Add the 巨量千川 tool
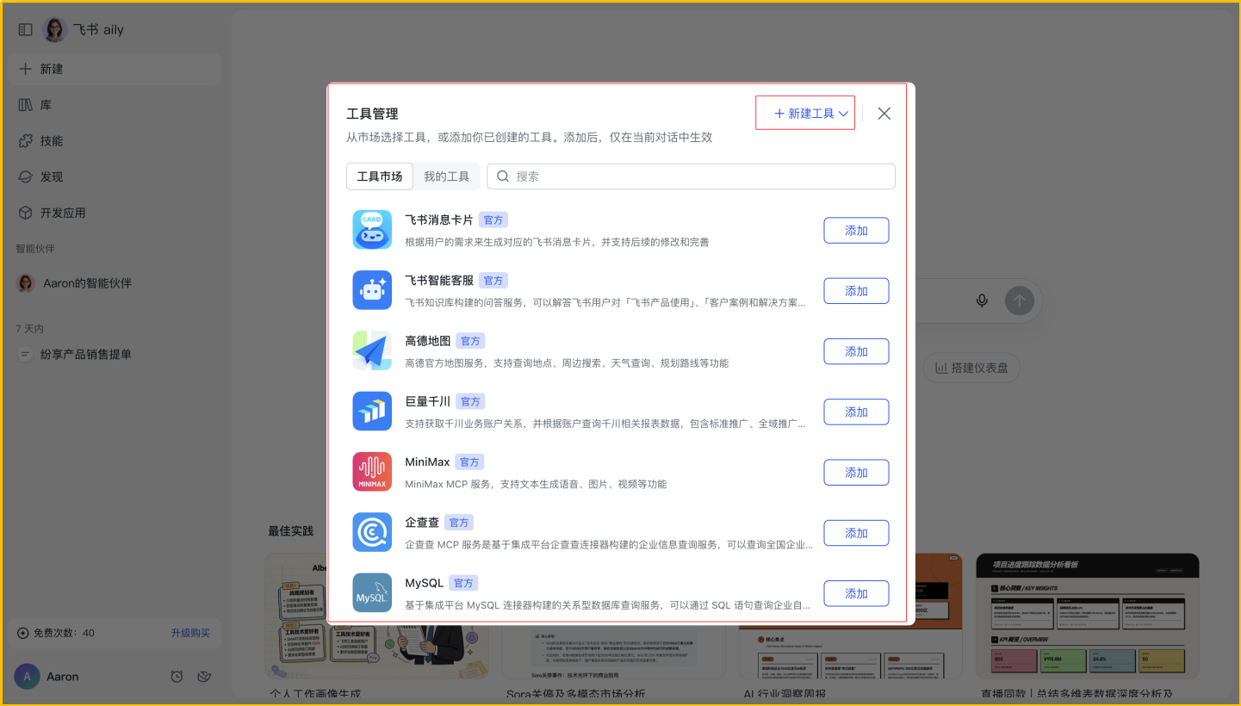This screenshot has height=706, width=1241. (856, 412)
